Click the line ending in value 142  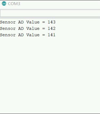tap(28, 28)
